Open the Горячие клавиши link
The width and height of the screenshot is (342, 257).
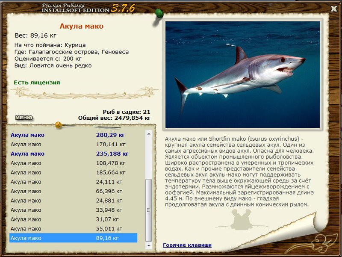tap(187, 245)
